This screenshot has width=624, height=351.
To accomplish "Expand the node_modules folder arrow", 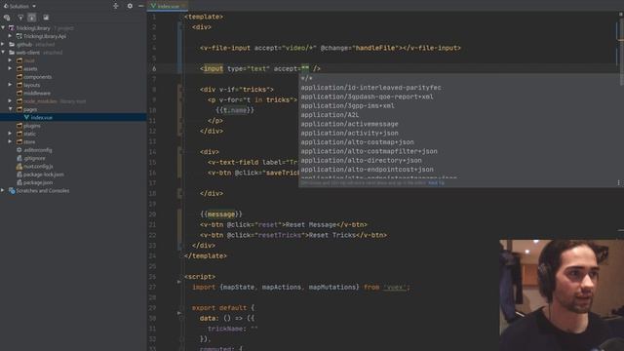I will (11, 101).
